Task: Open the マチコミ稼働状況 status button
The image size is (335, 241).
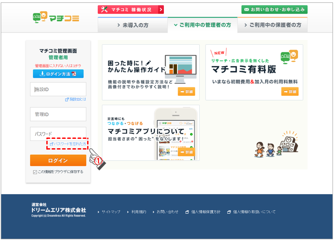Action: click(x=131, y=10)
